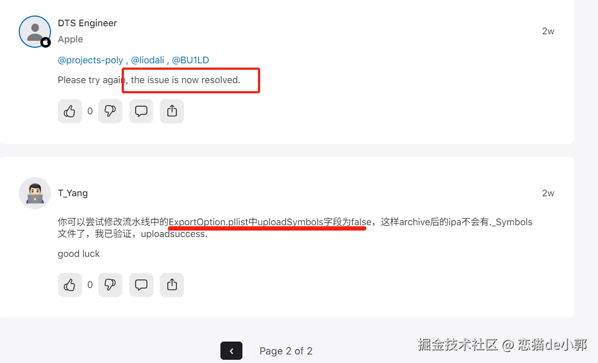Screen dimensions: 598x363
Task: Open T_Yang's profile avatar
Action: 35,193
